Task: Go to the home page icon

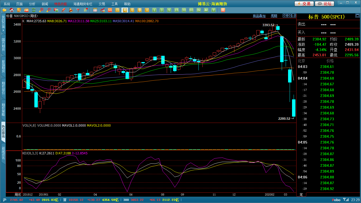Action: click(x=12, y=10)
